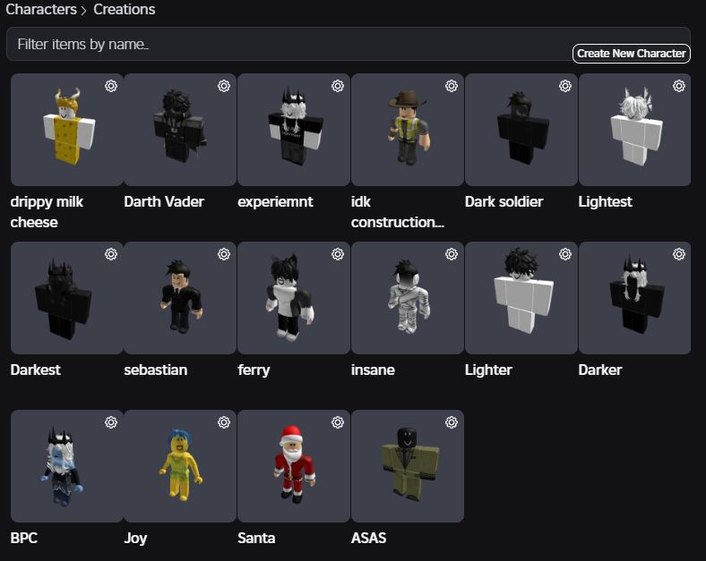Click gear icon on ferry card
This screenshot has height=561, width=706.
click(338, 254)
